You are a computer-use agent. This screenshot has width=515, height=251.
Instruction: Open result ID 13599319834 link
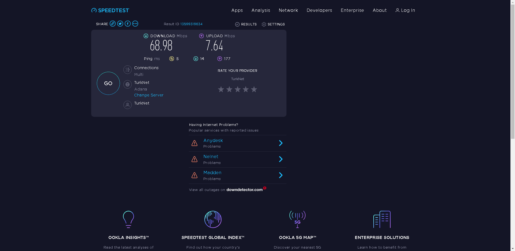click(x=191, y=24)
